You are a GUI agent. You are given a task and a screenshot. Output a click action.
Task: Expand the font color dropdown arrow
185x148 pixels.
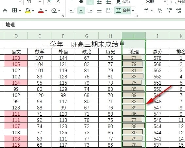46,10
